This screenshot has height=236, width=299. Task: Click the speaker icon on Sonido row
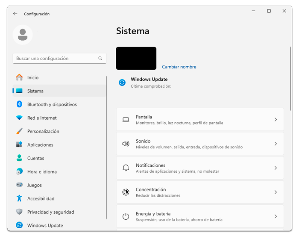pyautogui.click(x=126, y=144)
